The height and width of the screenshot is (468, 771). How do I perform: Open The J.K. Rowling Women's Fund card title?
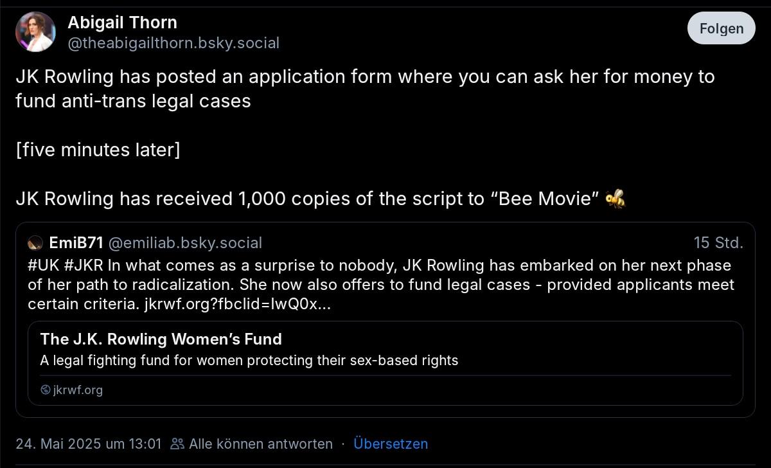(161, 339)
